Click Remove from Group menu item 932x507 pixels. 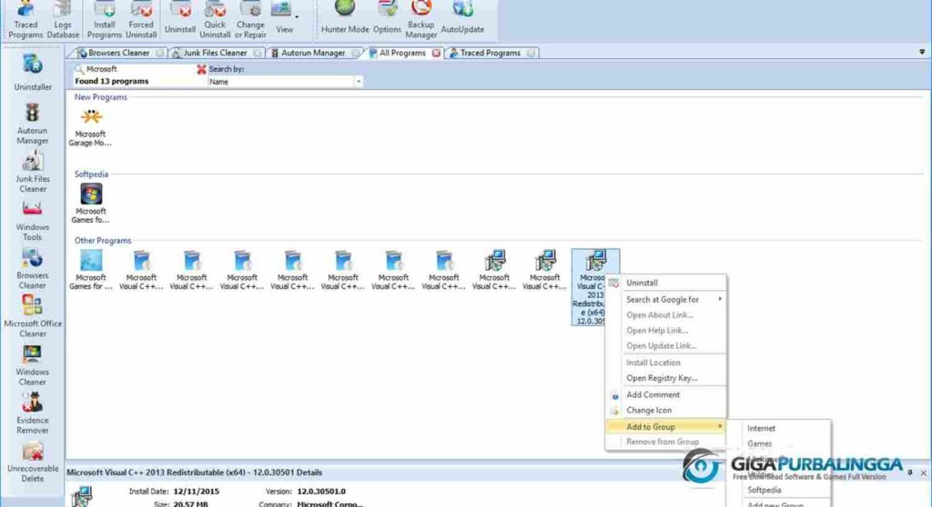(665, 442)
